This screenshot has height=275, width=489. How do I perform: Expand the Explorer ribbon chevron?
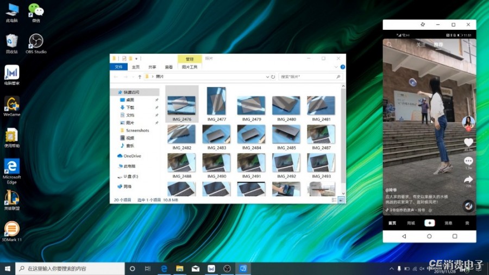click(336, 67)
